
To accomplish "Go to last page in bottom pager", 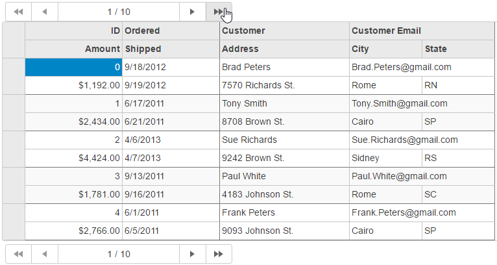I will coord(219,254).
